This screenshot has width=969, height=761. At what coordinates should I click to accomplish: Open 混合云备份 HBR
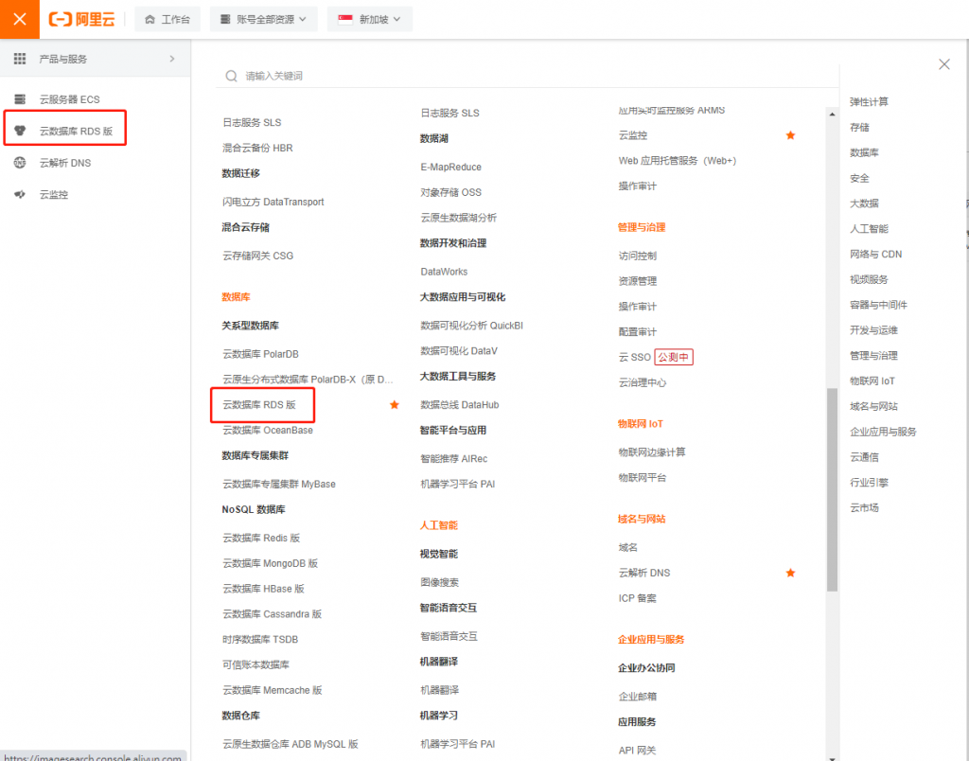[257, 148]
